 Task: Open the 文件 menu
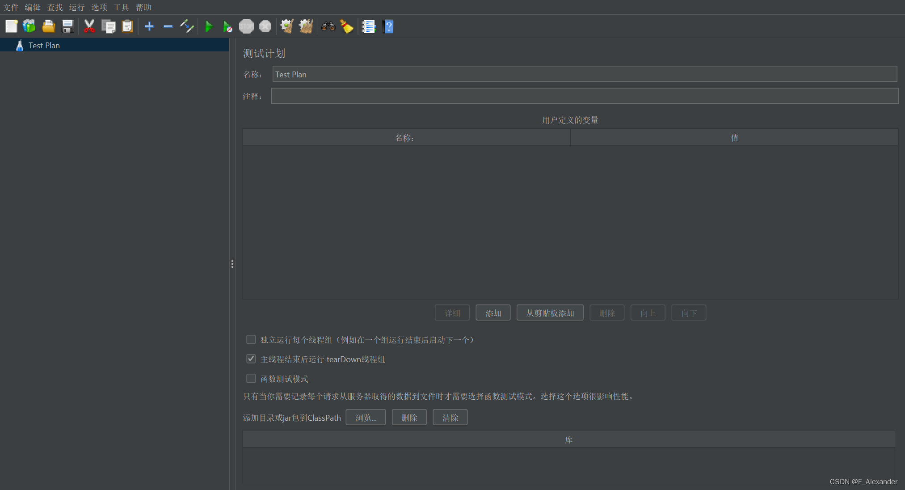pos(11,7)
